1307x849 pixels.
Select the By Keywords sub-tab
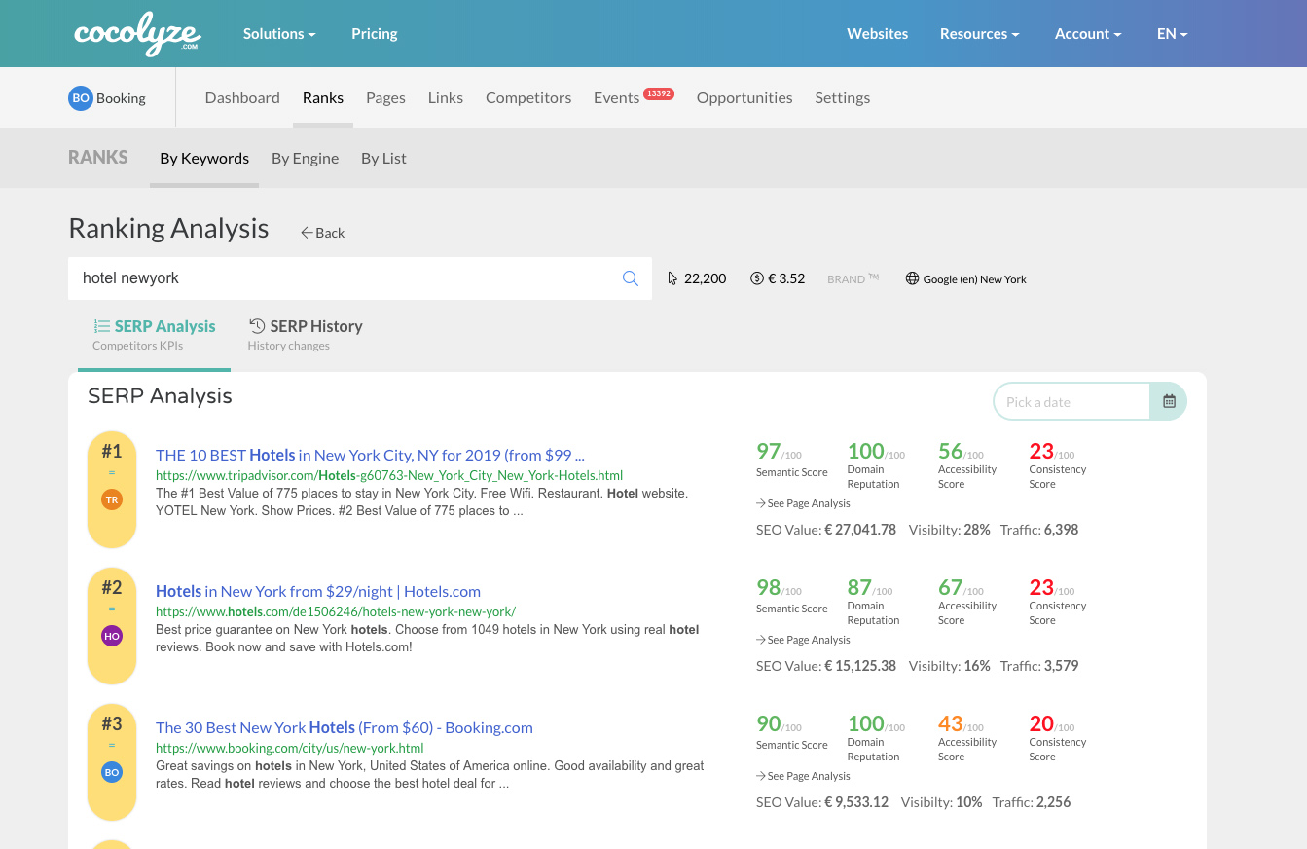click(204, 158)
